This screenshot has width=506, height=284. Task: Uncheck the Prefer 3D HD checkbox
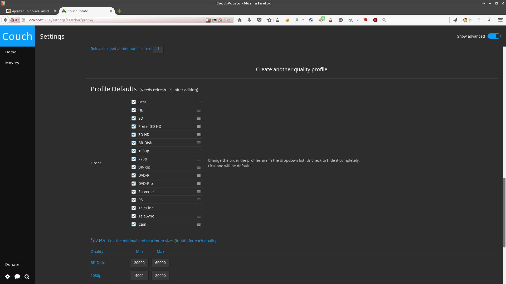click(134, 126)
